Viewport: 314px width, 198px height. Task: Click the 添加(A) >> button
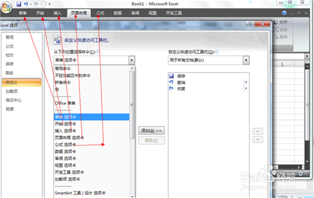152,130
